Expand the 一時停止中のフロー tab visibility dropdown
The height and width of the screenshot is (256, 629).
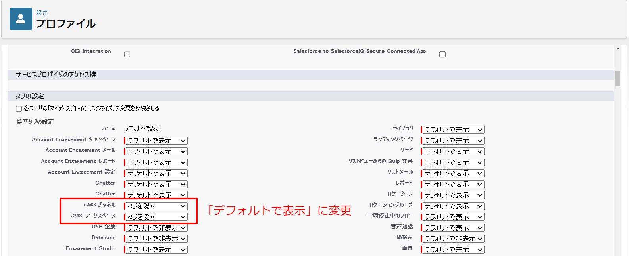(454, 217)
